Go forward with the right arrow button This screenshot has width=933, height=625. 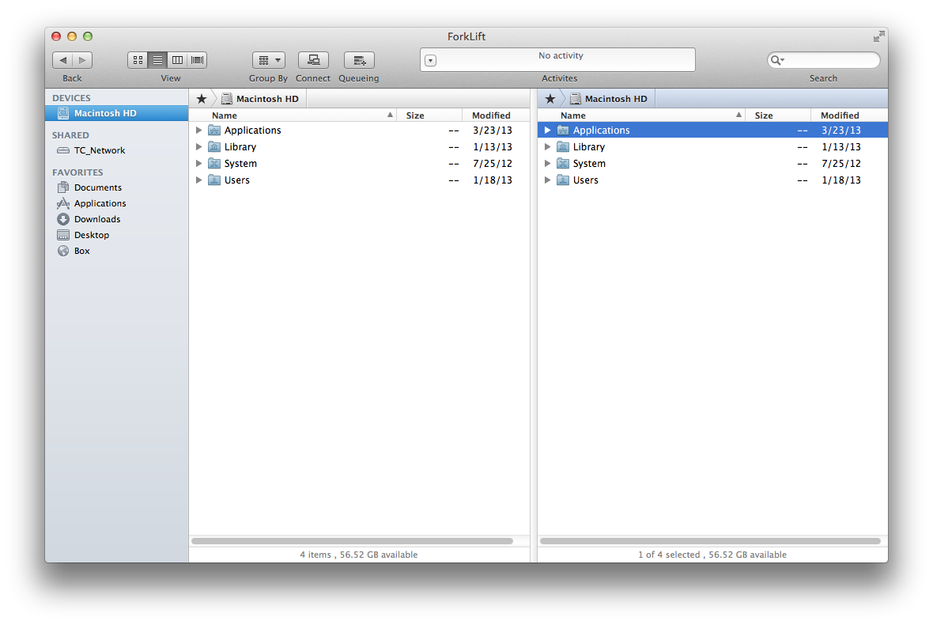click(x=82, y=60)
